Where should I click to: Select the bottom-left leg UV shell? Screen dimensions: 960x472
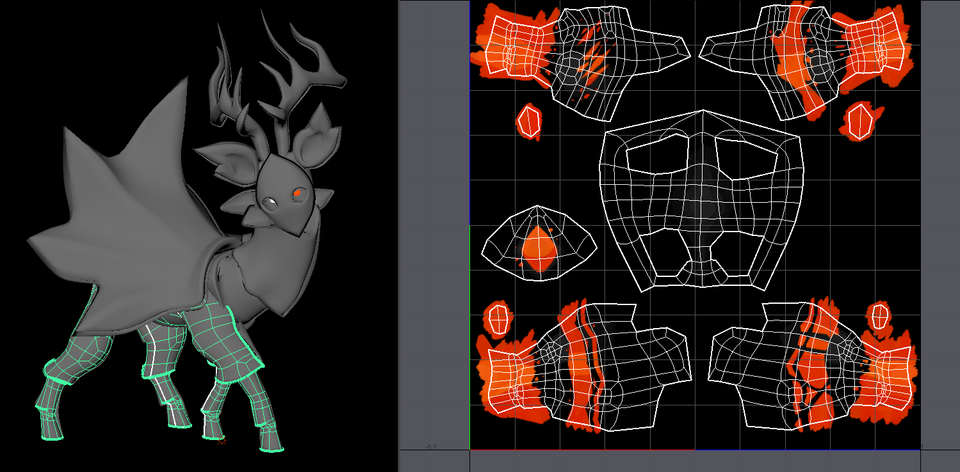pyautogui.click(x=589, y=368)
